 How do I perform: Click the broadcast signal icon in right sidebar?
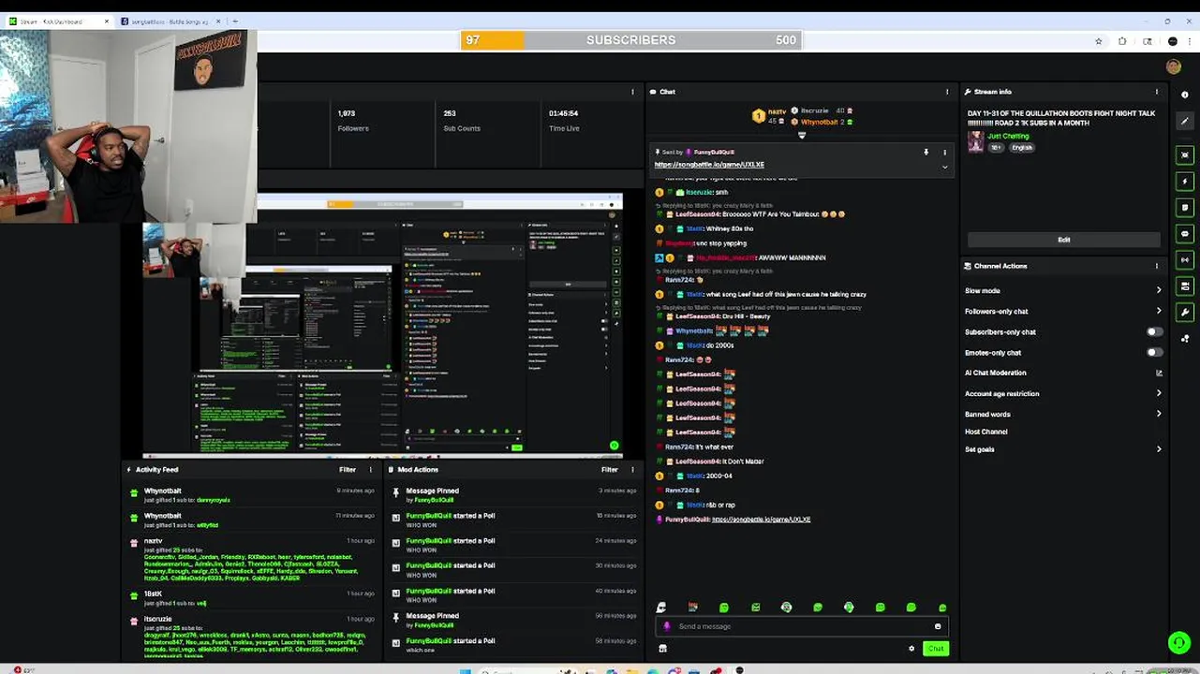tap(1185, 259)
